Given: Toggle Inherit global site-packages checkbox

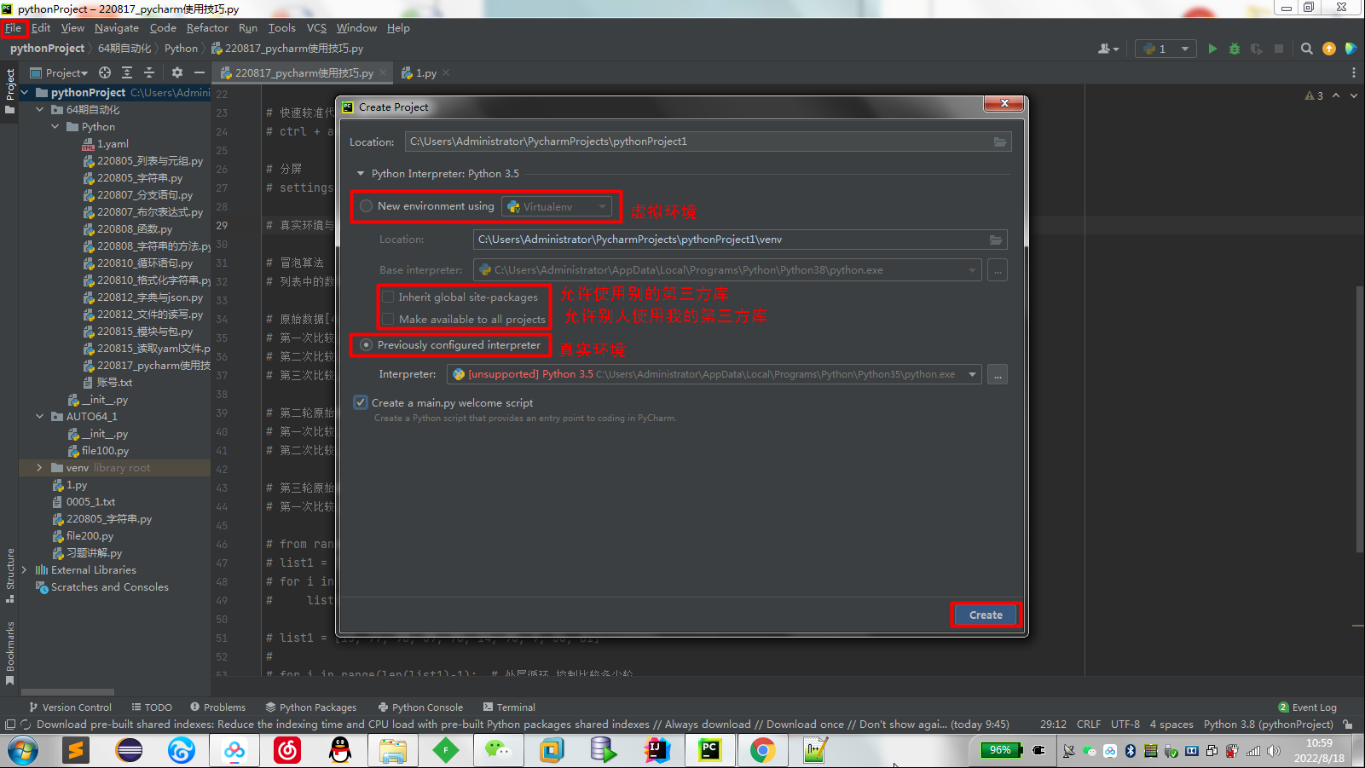Looking at the screenshot, I should pyautogui.click(x=388, y=297).
